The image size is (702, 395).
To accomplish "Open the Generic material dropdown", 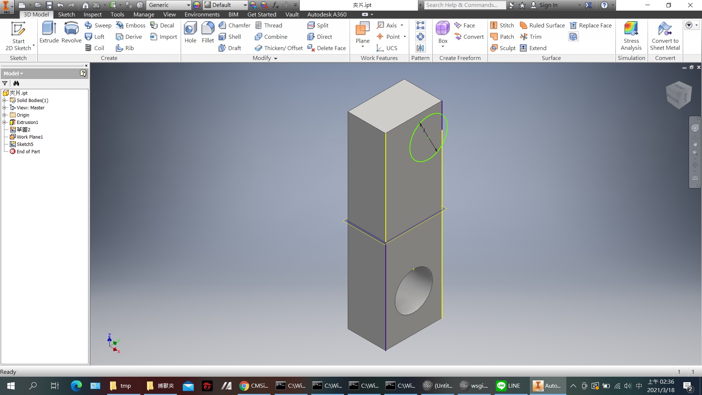I will point(188,5).
